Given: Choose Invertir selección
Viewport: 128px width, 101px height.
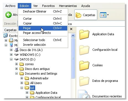Looking at the screenshot, I should pyautogui.click(x=43, y=45).
